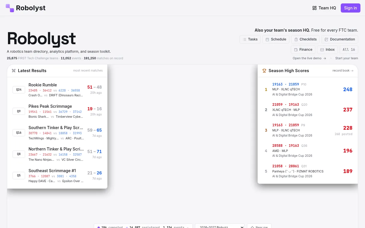Open the Southern Tinker & Play match
The image size is (365, 228).
tap(57, 133)
